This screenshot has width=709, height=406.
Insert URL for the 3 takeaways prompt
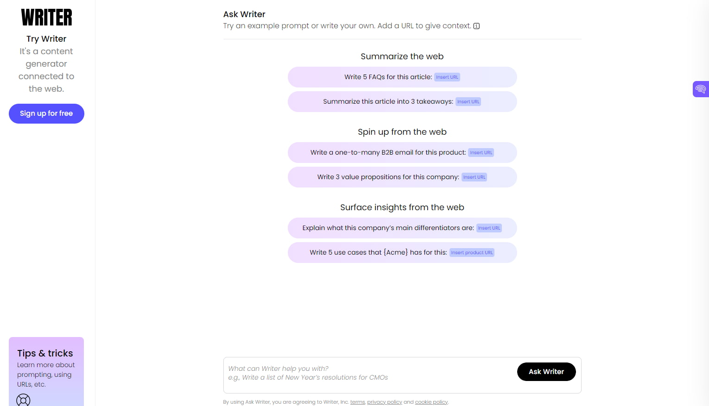point(468,101)
